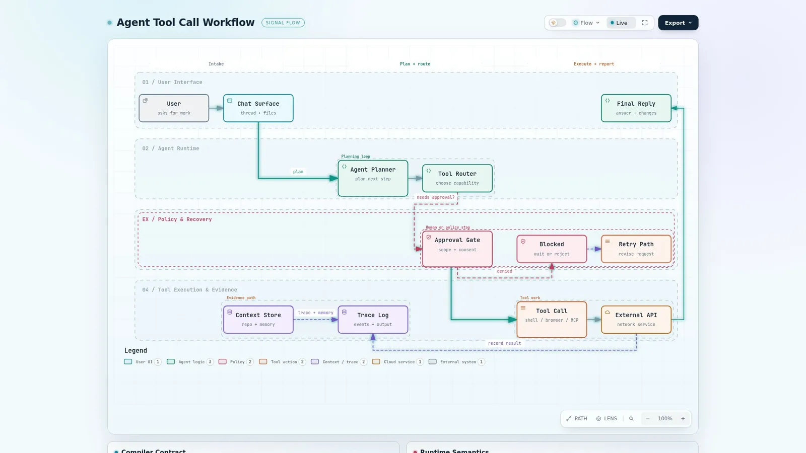The image size is (806, 453).
Task: Click the 100% zoom level readout
Action: 665,418
